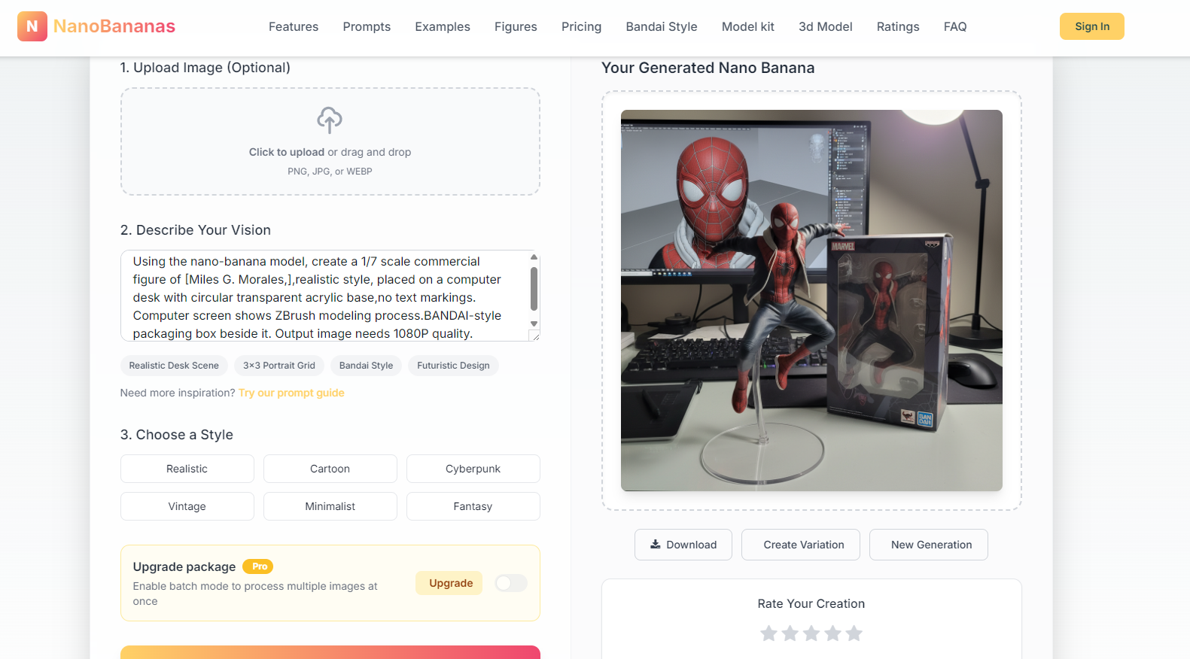Open the Try our prompt guide link
This screenshot has width=1190, height=659.
coord(291,393)
